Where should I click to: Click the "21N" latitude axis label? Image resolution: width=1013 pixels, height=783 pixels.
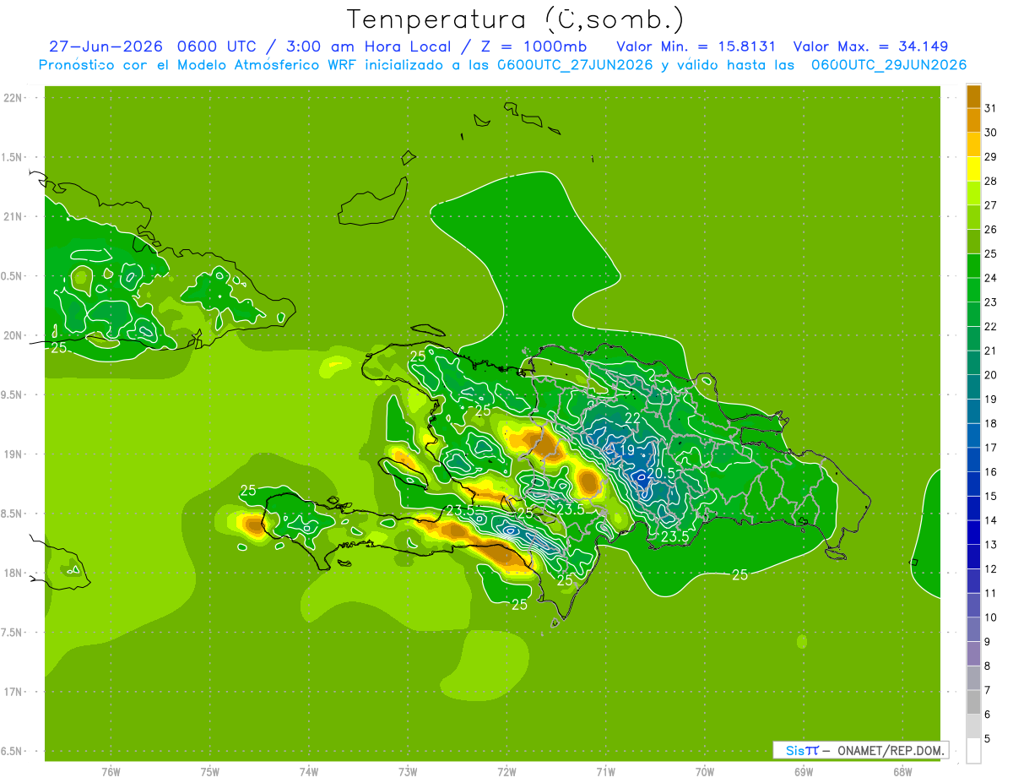point(13,216)
